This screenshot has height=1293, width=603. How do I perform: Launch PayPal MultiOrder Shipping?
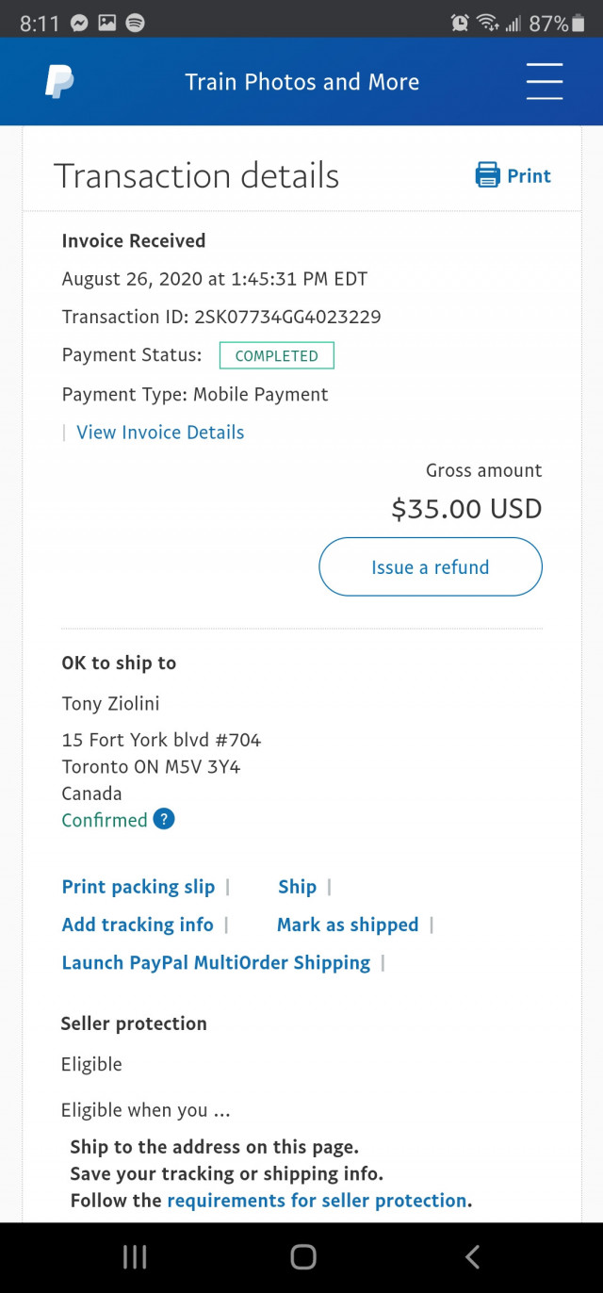point(216,962)
